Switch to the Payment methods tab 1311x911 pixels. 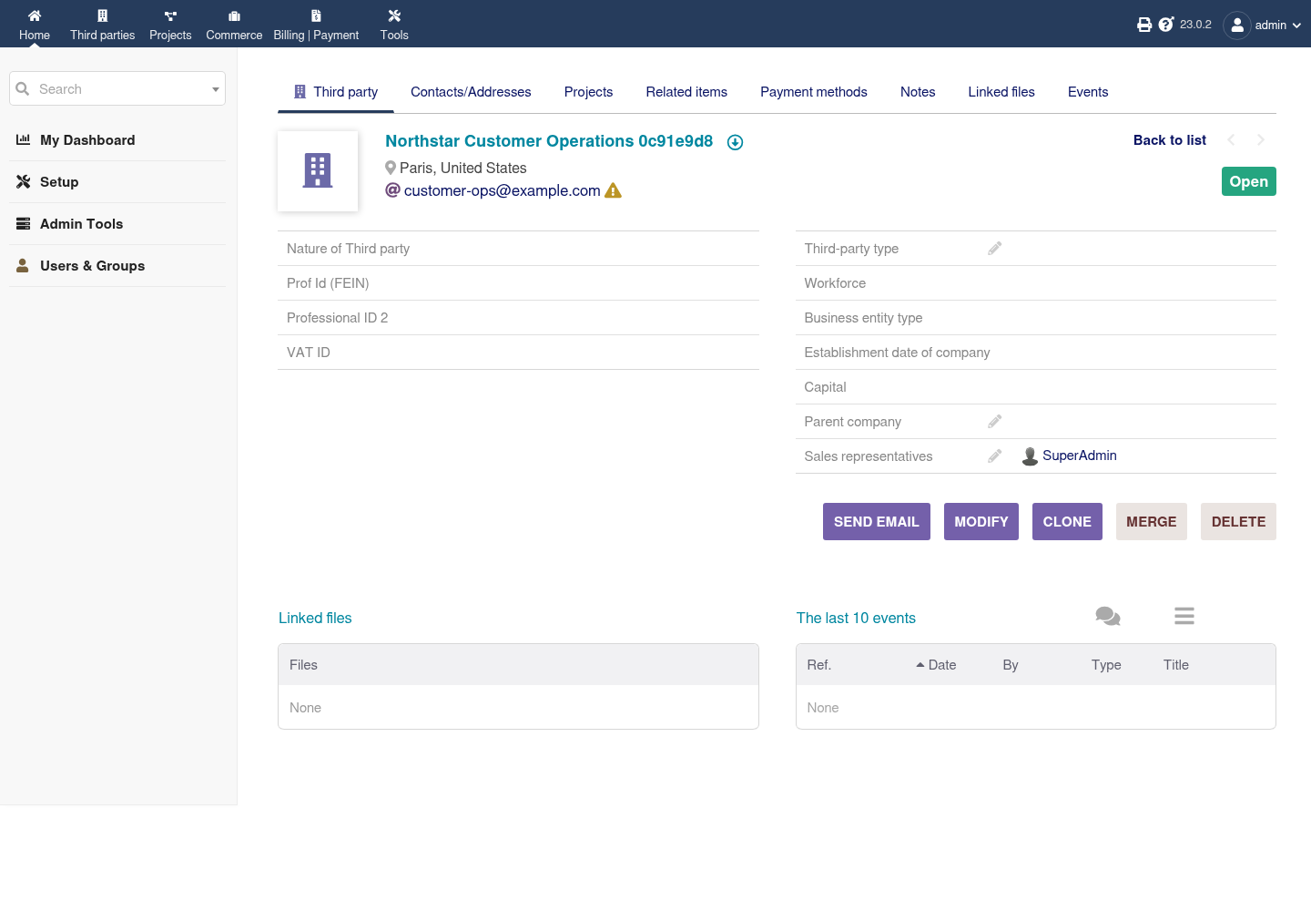point(814,92)
